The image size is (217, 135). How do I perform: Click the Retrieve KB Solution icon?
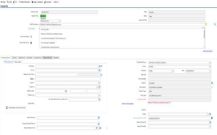pyautogui.click(x=31, y=43)
